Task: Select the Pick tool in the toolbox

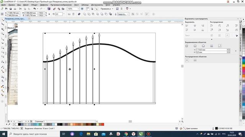Action: [2, 20]
